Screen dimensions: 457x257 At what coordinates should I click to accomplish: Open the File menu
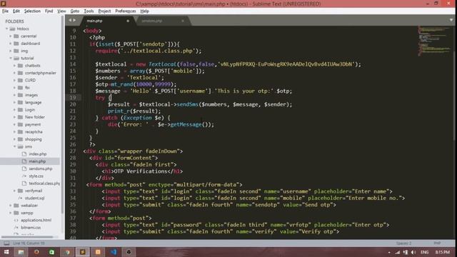tap(5, 11)
